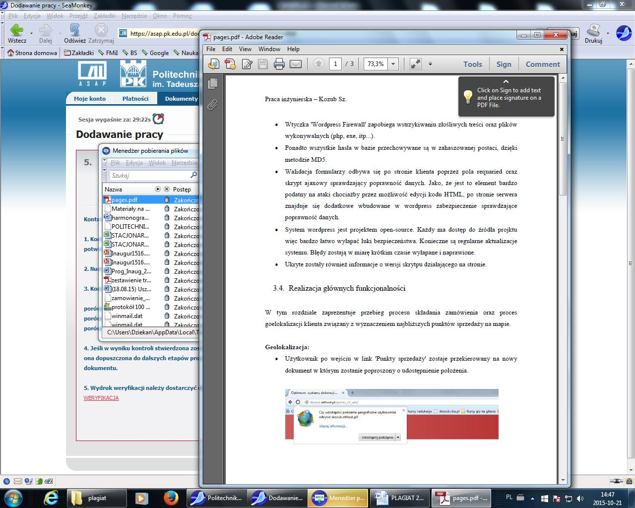Click the Odśwież reload icon in SeaMonkey
Viewport: 635px width, 508px height.
[75, 30]
